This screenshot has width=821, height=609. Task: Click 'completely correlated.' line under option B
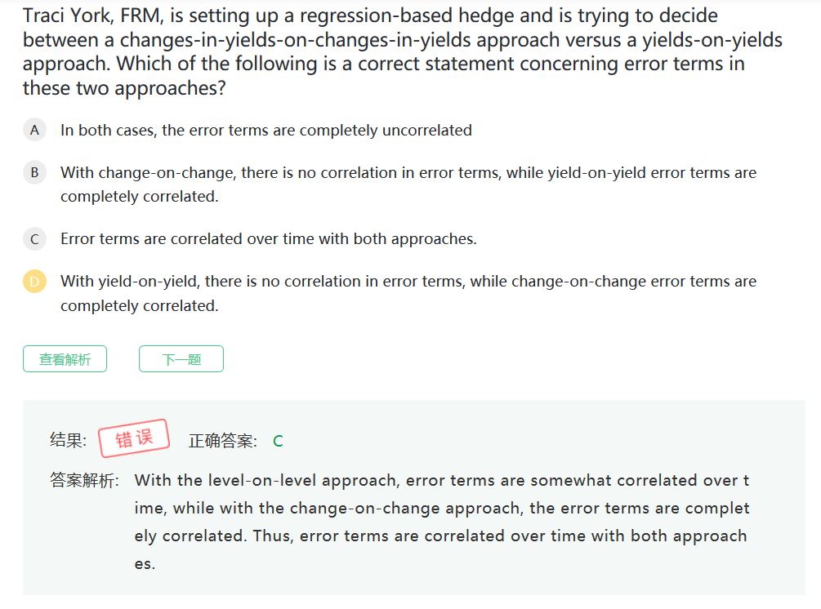139,197
